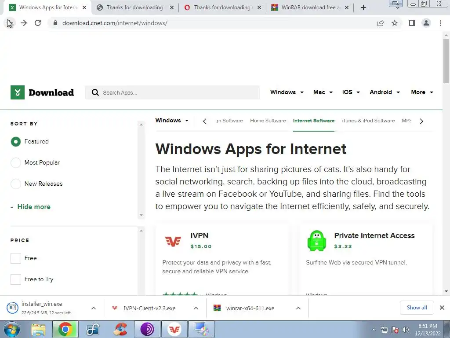This screenshot has width=450, height=338.
Task: Close the Windows Apps for Internet tab
Action: pos(84,8)
